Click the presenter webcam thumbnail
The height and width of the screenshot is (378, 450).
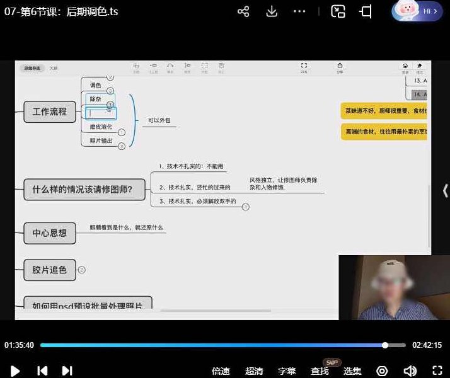395,287
